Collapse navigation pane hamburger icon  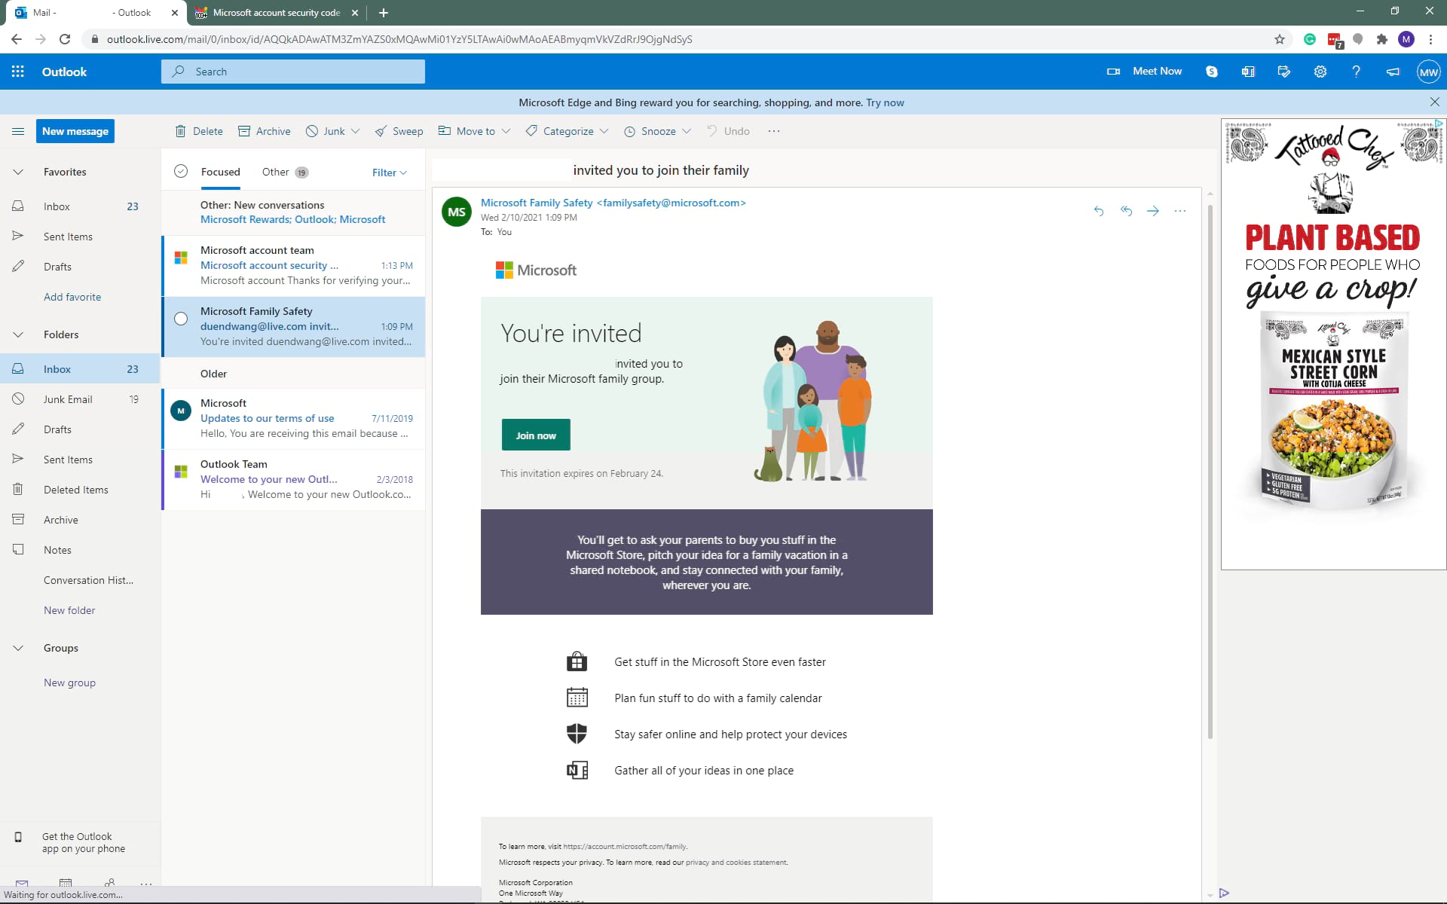(18, 131)
